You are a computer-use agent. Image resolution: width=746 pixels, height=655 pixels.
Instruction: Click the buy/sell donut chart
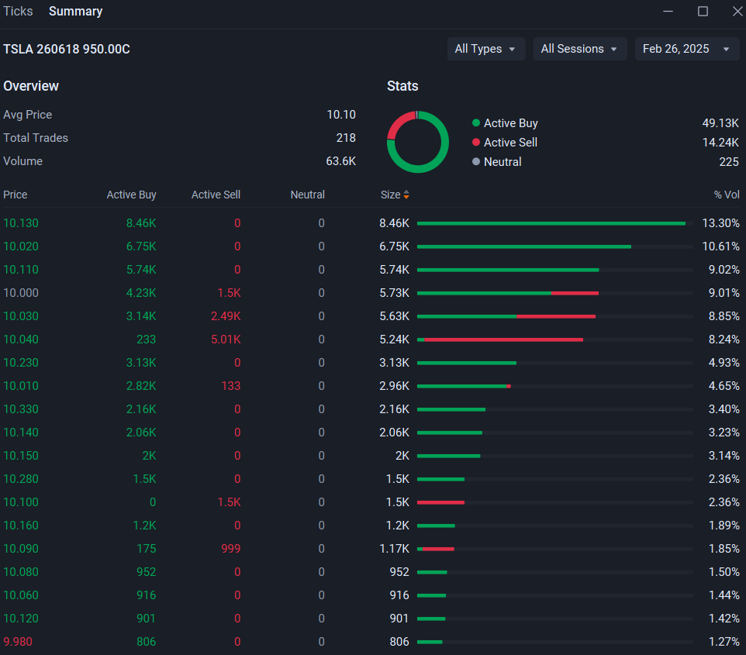coord(418,142)
